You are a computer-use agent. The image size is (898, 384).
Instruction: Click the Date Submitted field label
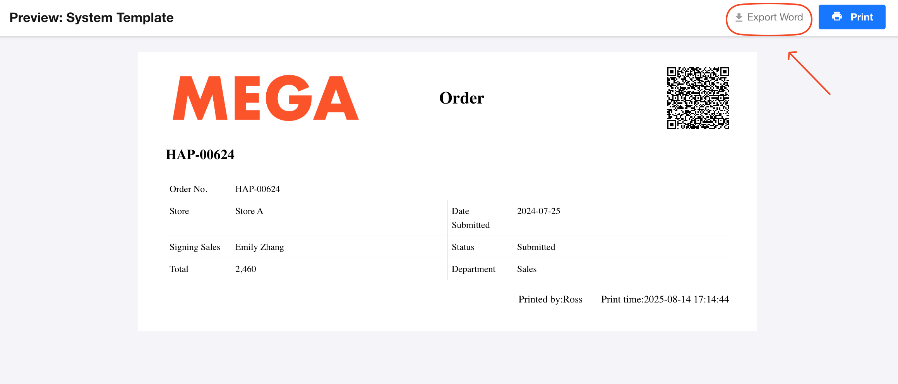pos(470,218)
